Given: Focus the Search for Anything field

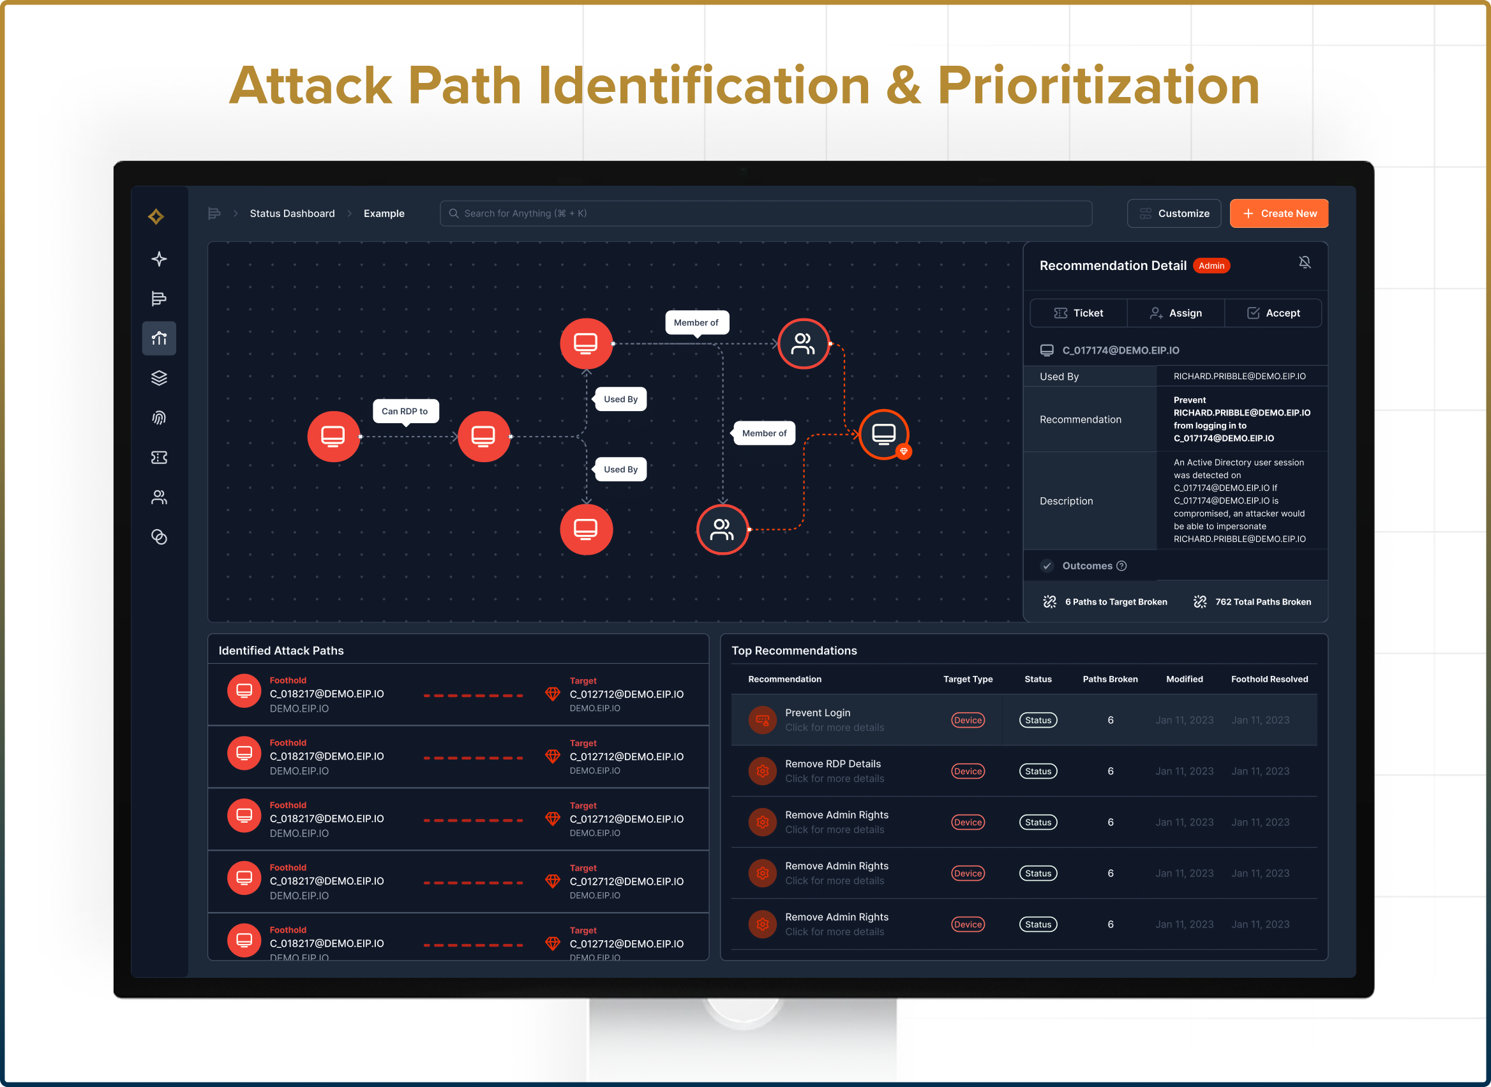Looking at the screenshot, I should click(766, 213).
